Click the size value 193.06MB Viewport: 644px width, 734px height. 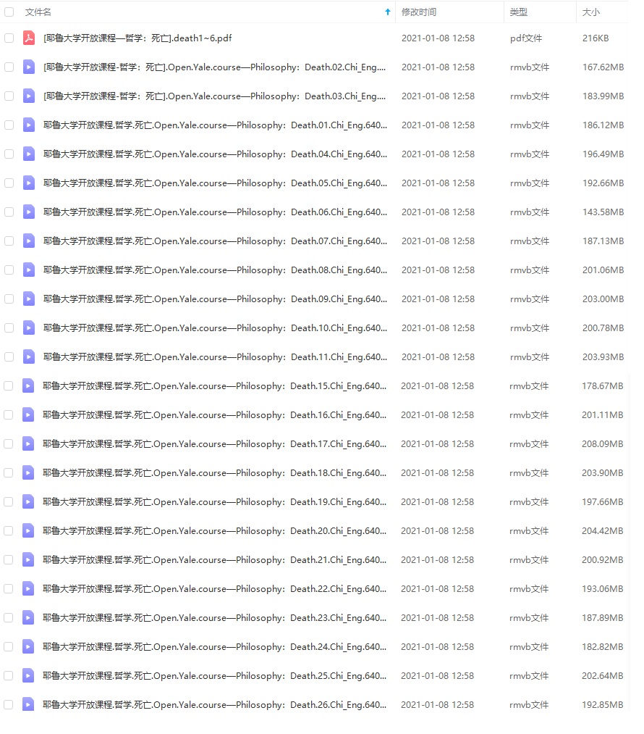pos(603,589)
